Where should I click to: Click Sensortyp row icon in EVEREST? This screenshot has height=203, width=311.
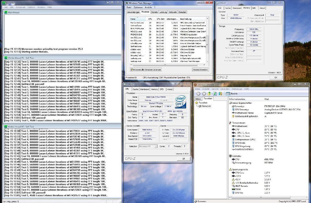click(233, 106)
